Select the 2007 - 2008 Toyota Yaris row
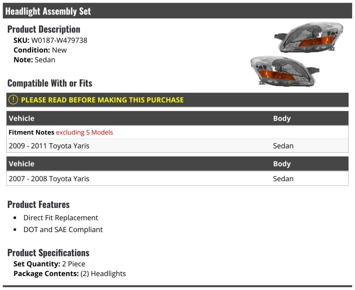355x290 pixels. point(177,179)
